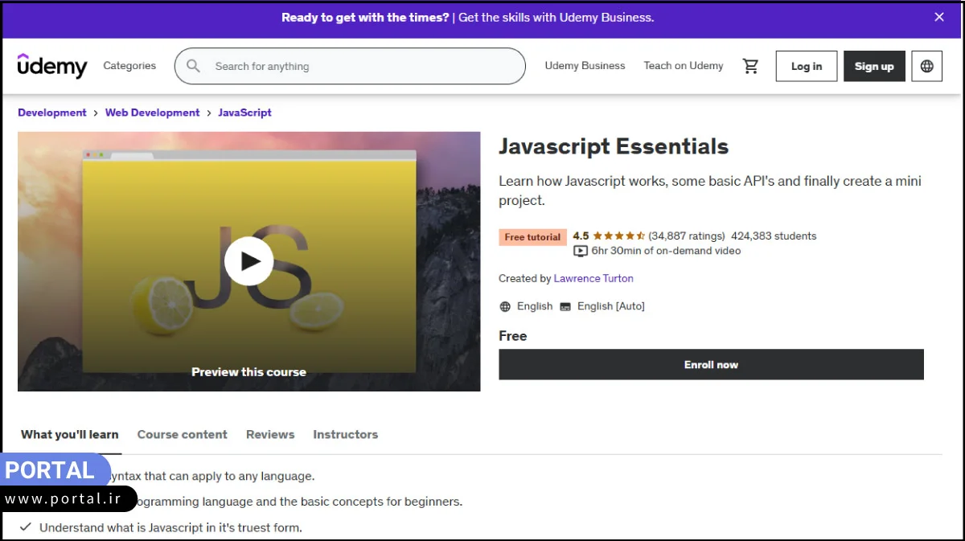Play the course preview video

[x=249, y=260]
